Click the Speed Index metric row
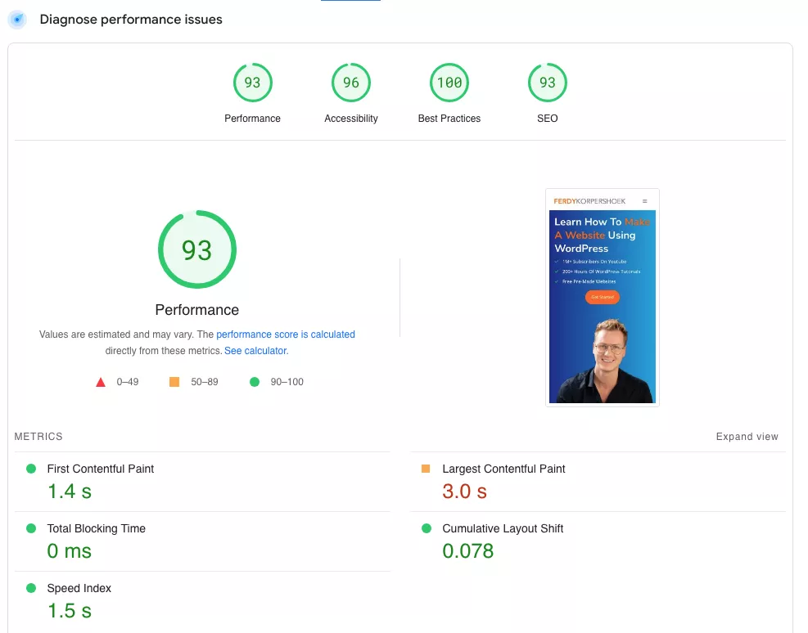Screen dimensions: 808x633 (x=79, y=599)
